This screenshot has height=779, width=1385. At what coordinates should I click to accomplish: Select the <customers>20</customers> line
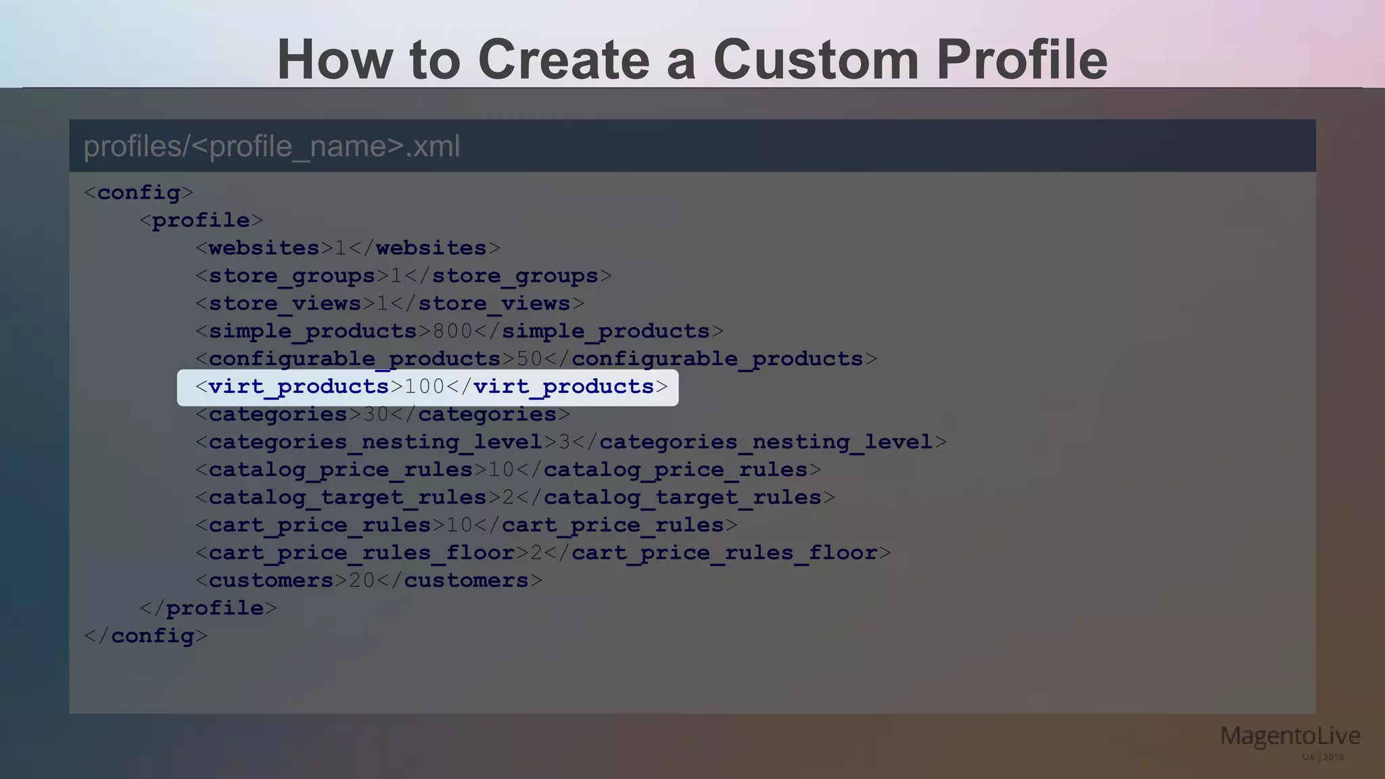[x=369, y=581]
